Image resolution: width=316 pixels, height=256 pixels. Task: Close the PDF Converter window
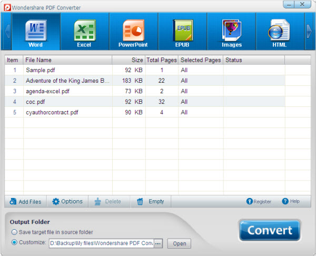[x=302, y=4]
